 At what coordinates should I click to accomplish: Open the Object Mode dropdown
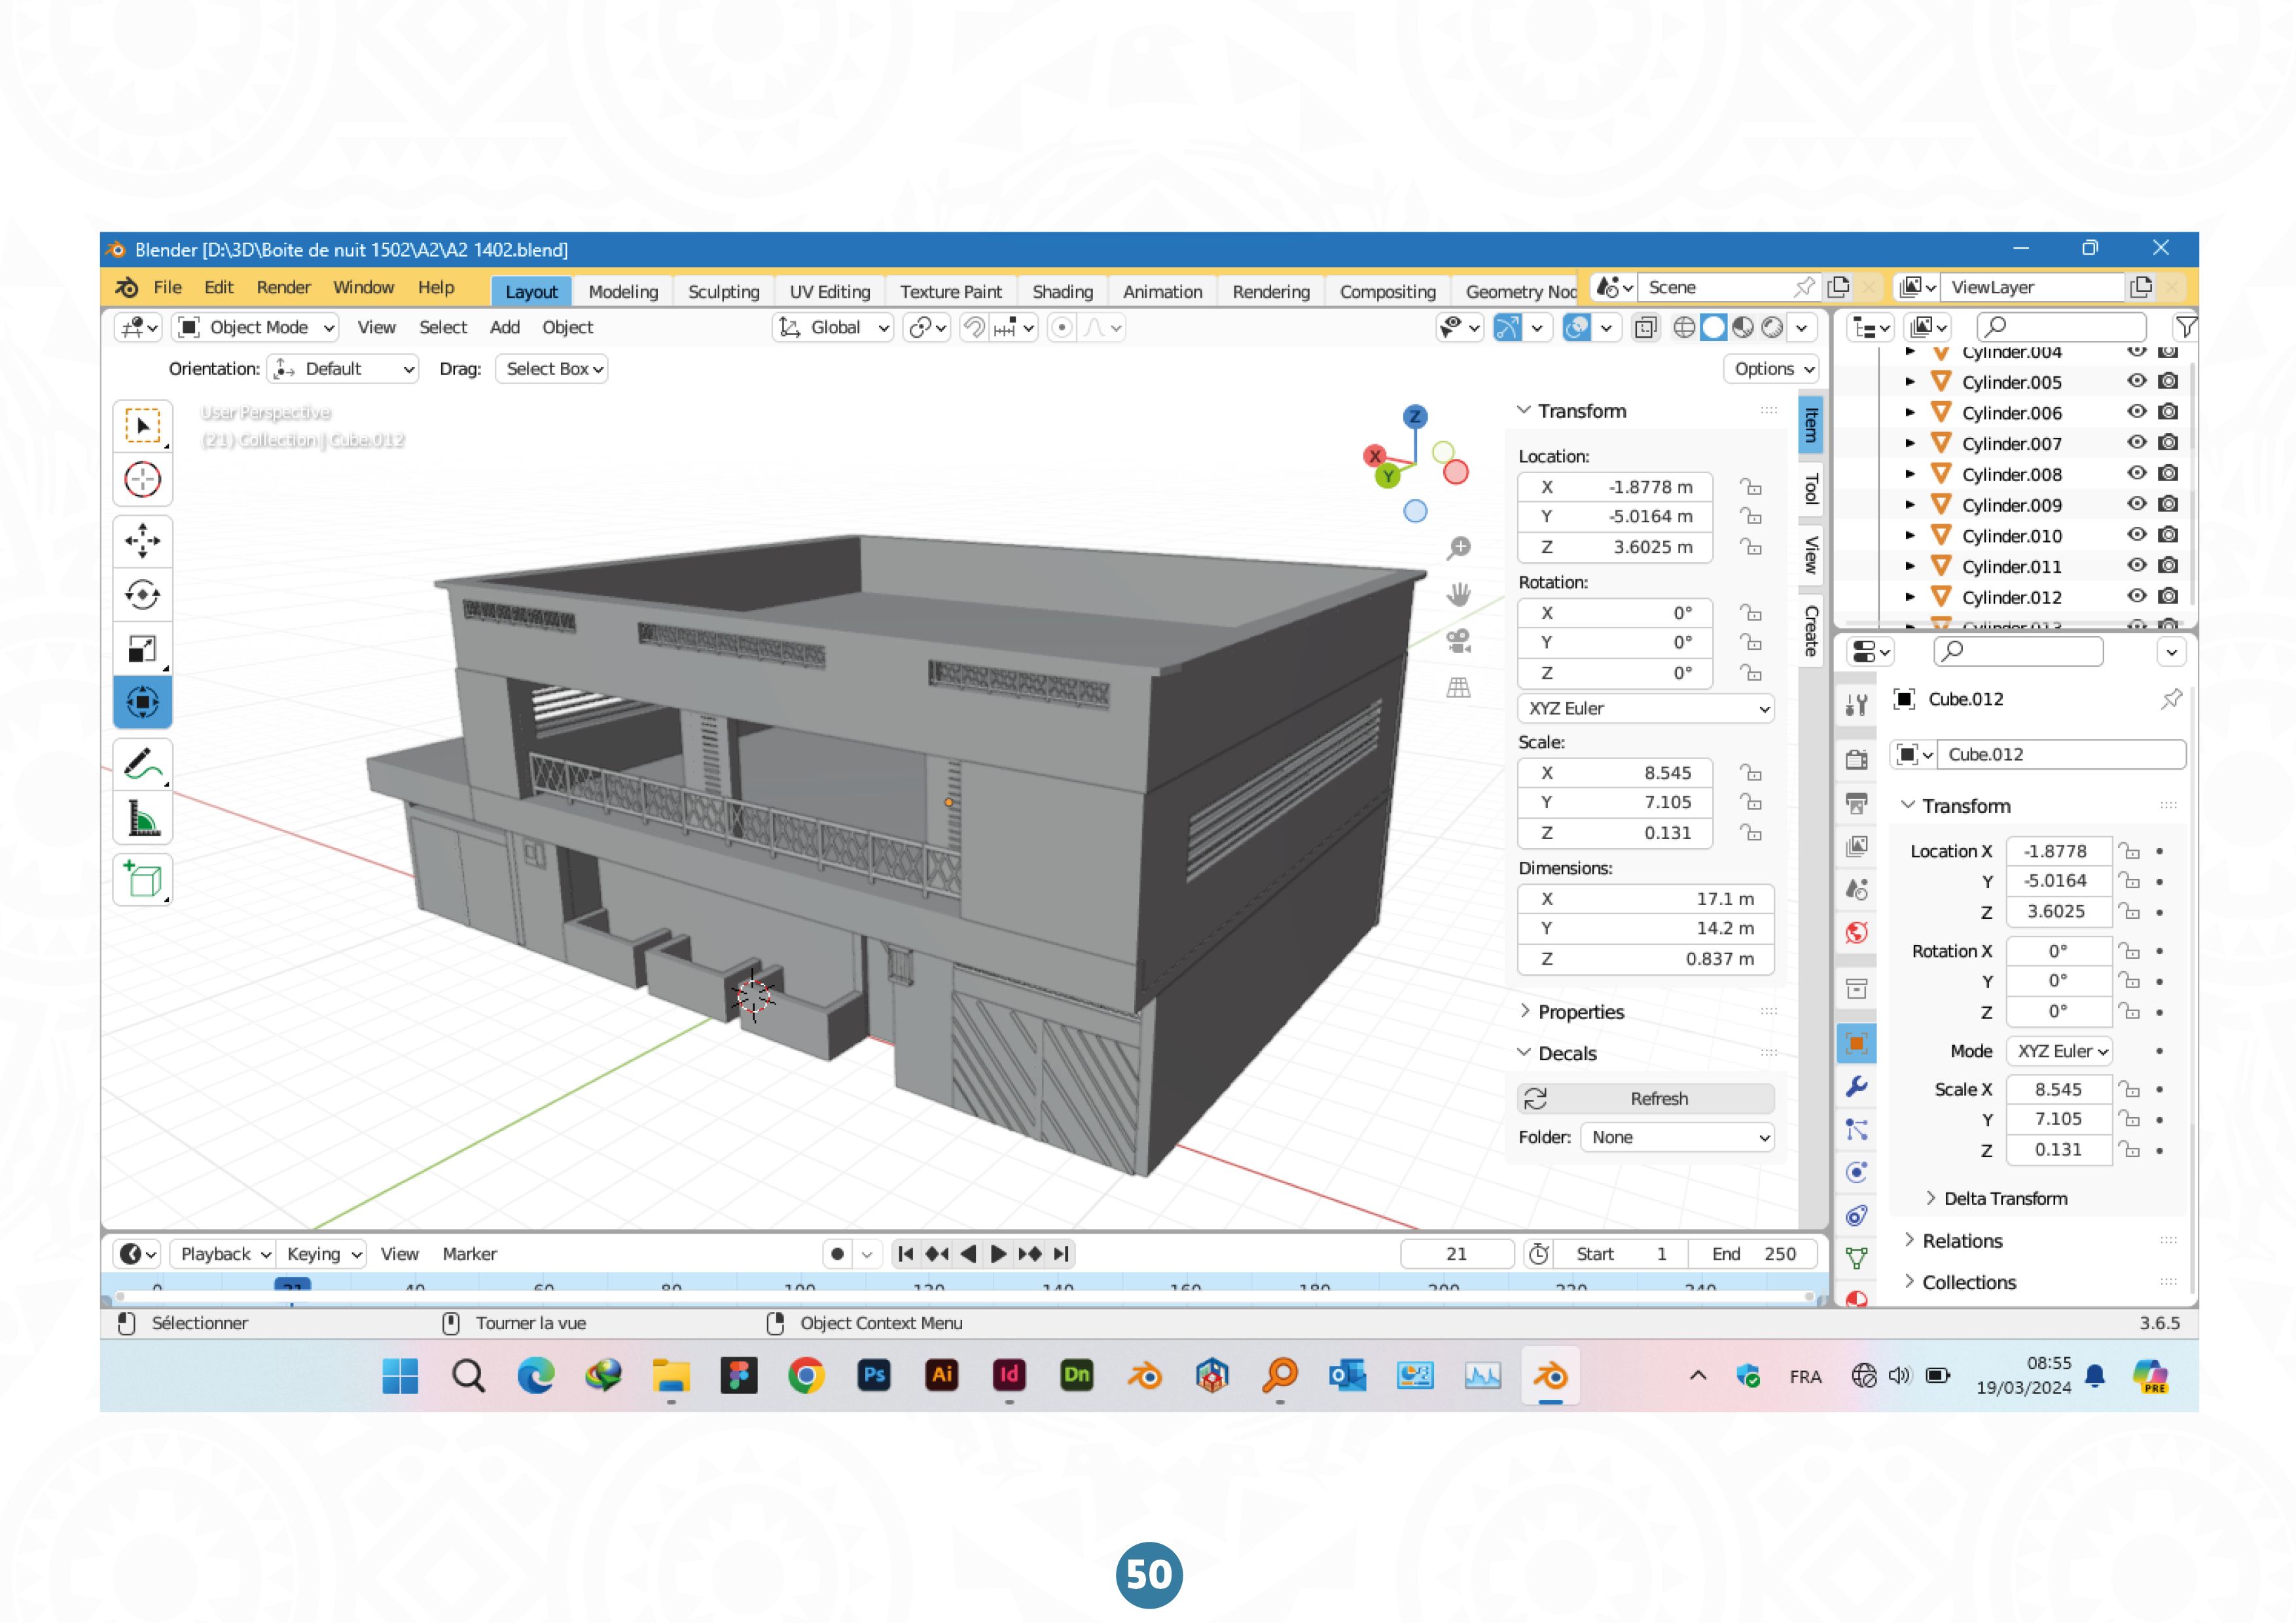click(x=257, y=327)
